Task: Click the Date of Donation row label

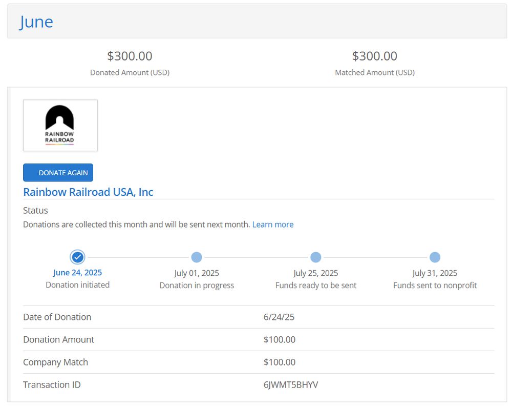Action: tap(57, 317)
